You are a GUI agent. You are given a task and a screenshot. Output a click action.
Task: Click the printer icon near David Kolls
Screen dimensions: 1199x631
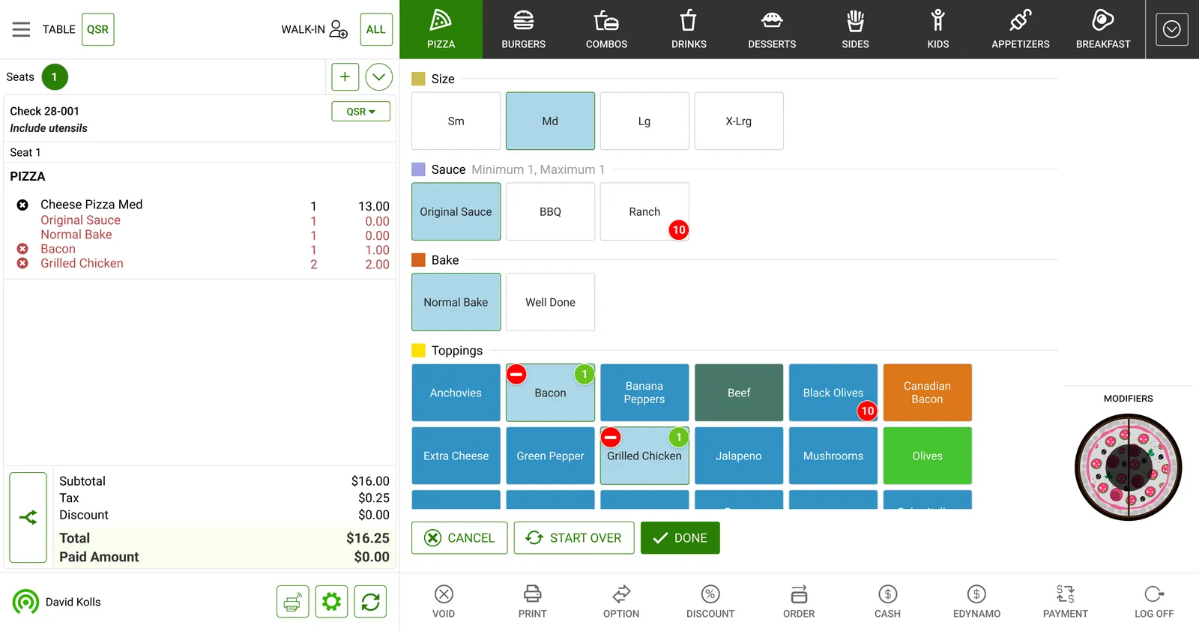292,601
